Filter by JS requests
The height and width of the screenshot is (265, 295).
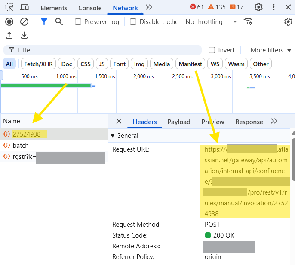pos(102,64)
